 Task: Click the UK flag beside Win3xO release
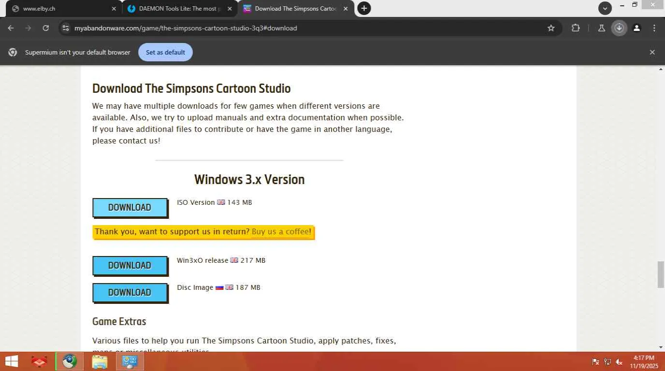tap(234, 260)
